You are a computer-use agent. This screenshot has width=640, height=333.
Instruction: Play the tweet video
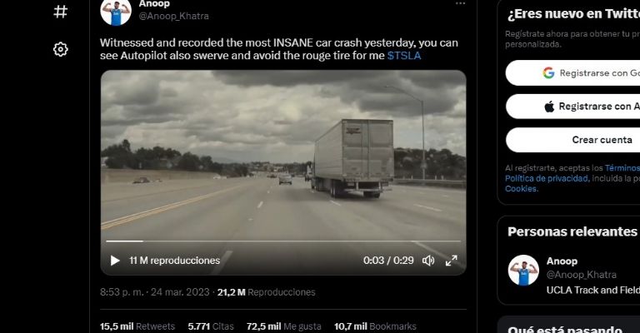[x=115, y=261]
